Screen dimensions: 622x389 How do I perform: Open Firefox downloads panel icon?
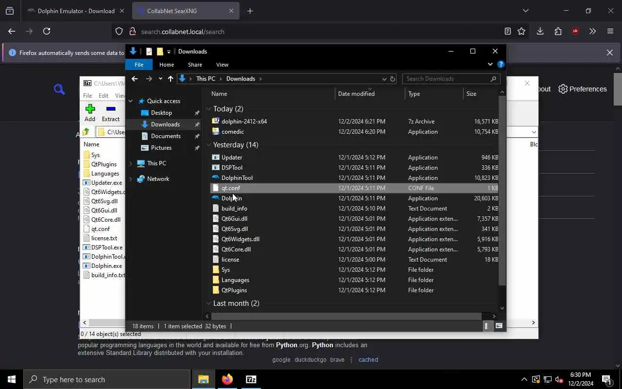point(540,32)
